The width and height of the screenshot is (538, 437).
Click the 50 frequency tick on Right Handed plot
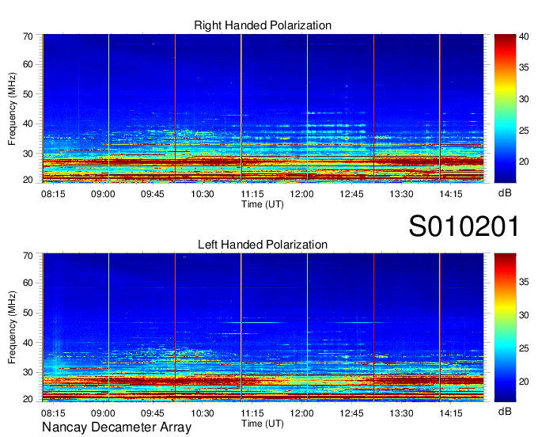[28, 94]
